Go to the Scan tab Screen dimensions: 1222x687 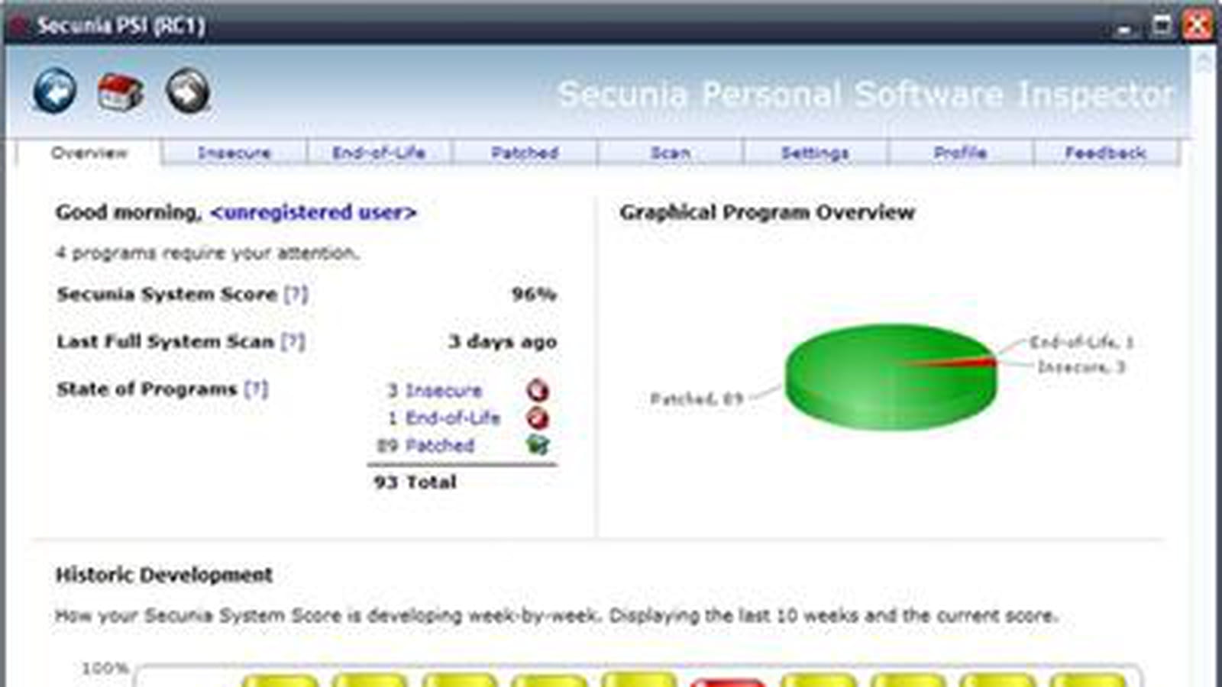click(x=670, y=153)
